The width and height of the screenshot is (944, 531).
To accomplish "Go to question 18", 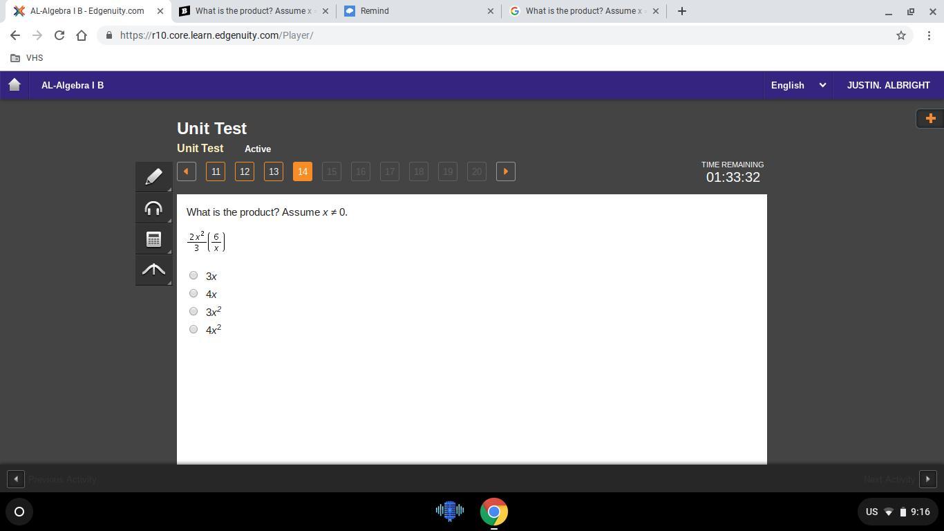I will pos(419,171).
